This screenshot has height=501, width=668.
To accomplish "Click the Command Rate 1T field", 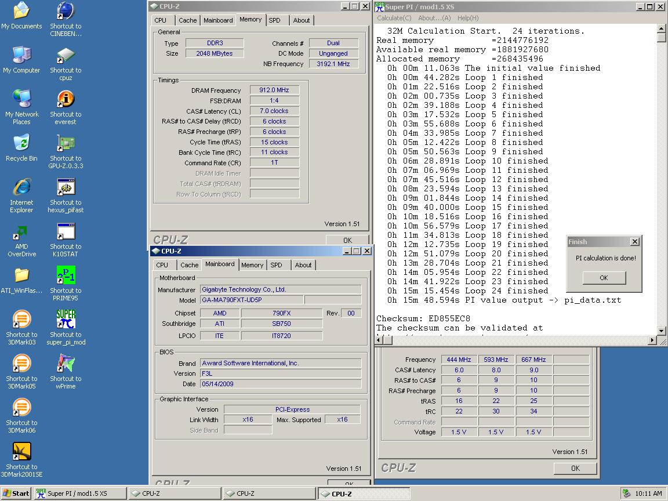I will coord(274,163).
